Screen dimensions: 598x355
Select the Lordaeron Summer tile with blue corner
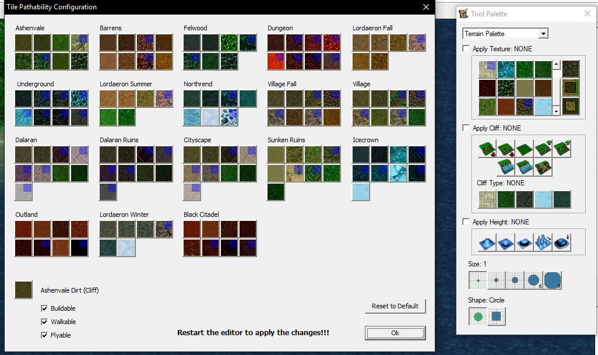164,99
